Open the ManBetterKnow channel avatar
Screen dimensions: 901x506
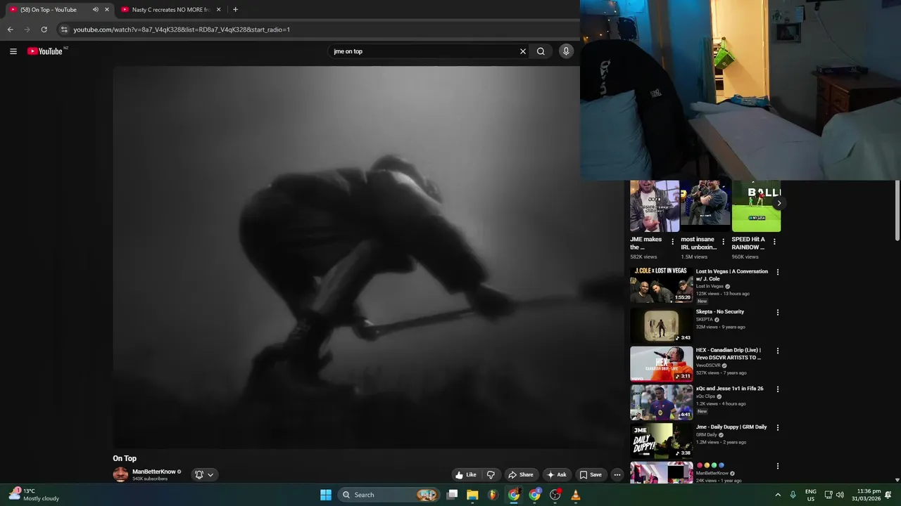[x=120, y=475]
